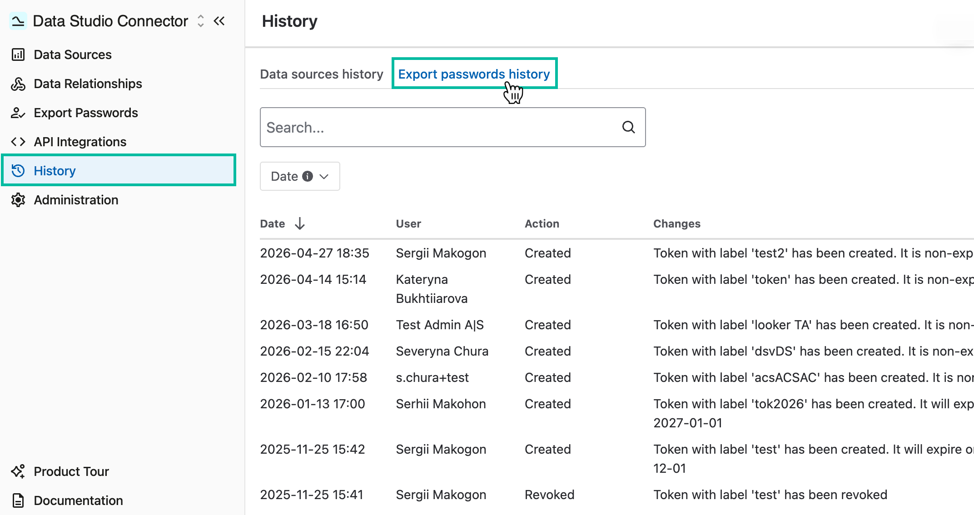Click user s.chura+test

pos(432,377)
